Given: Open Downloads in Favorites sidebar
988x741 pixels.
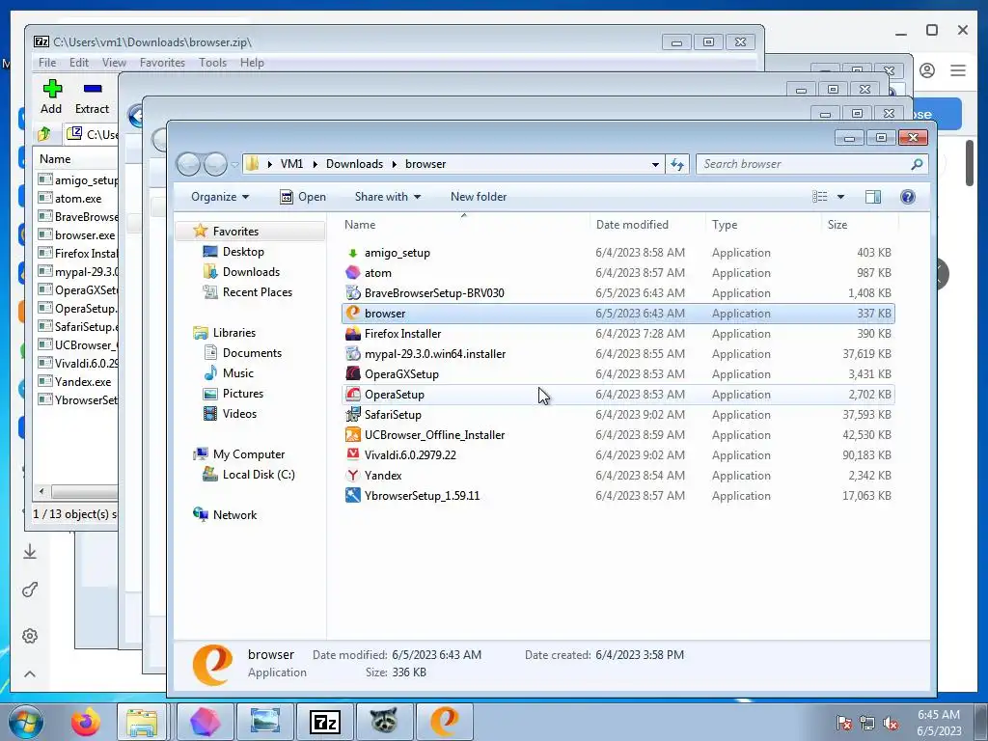Looking at the screenshot, I should coord(251,271).
